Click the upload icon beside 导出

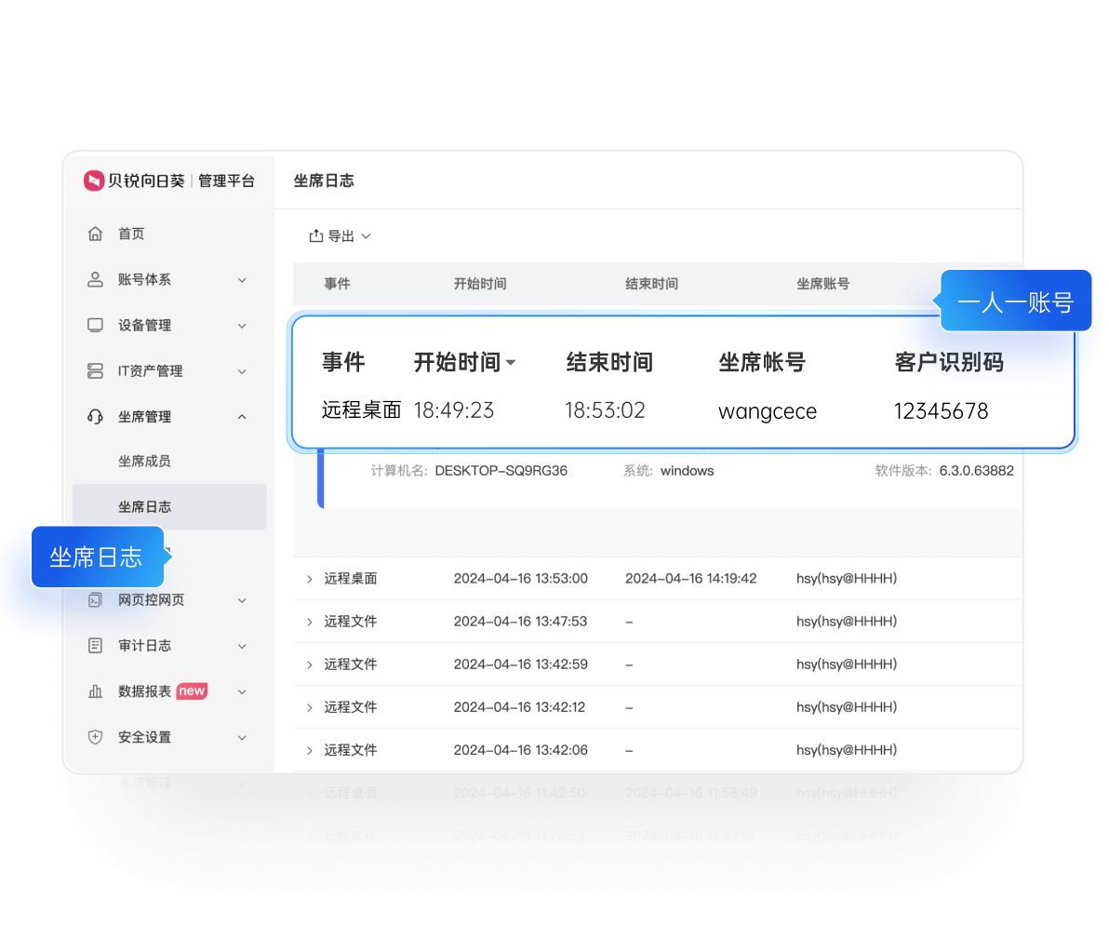[314, 235]
